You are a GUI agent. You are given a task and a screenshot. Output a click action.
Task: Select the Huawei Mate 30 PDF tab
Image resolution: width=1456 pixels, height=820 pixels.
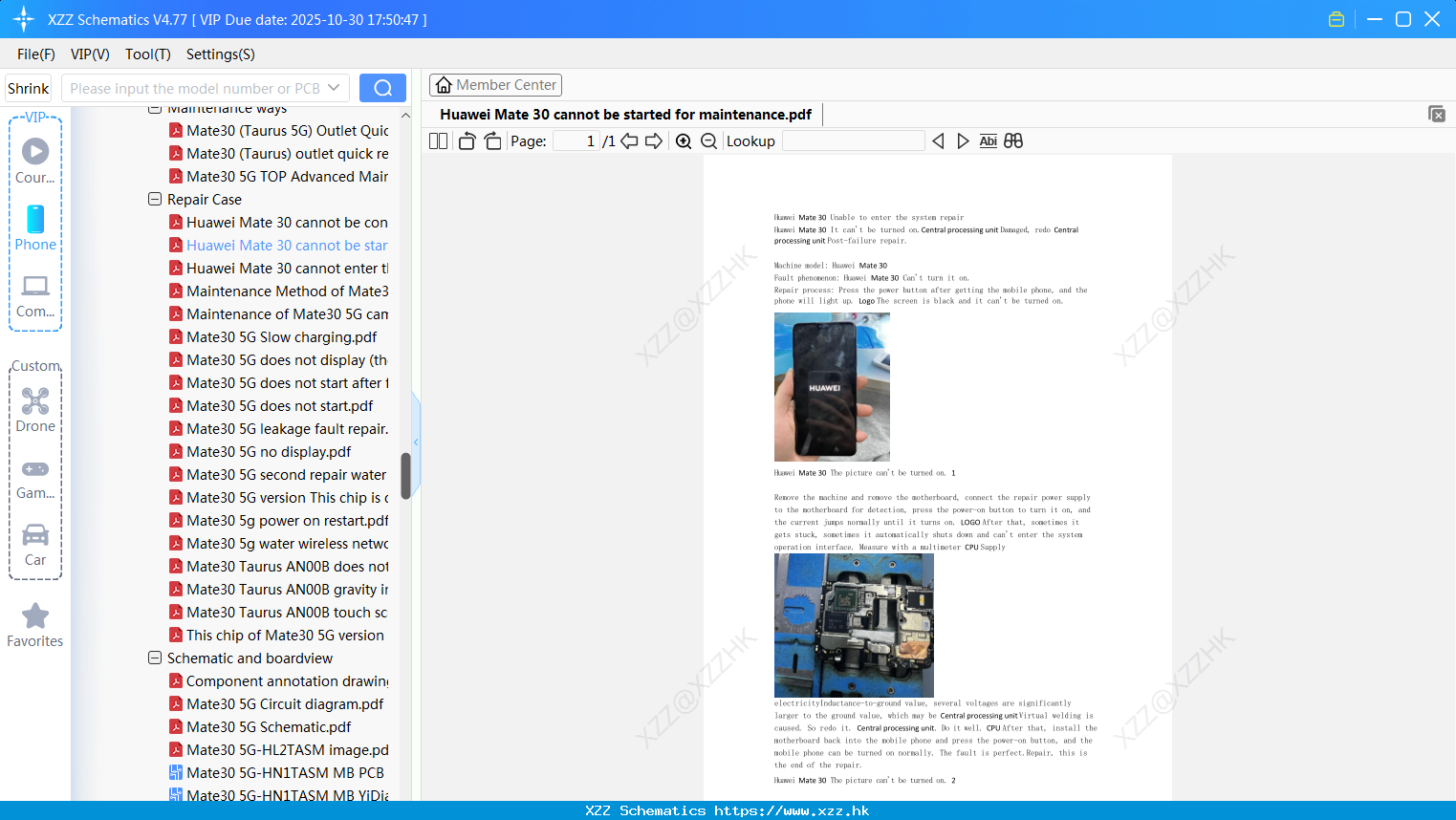point(625,115)
